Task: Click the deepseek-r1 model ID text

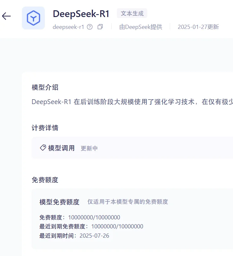Action: (68, 27)
